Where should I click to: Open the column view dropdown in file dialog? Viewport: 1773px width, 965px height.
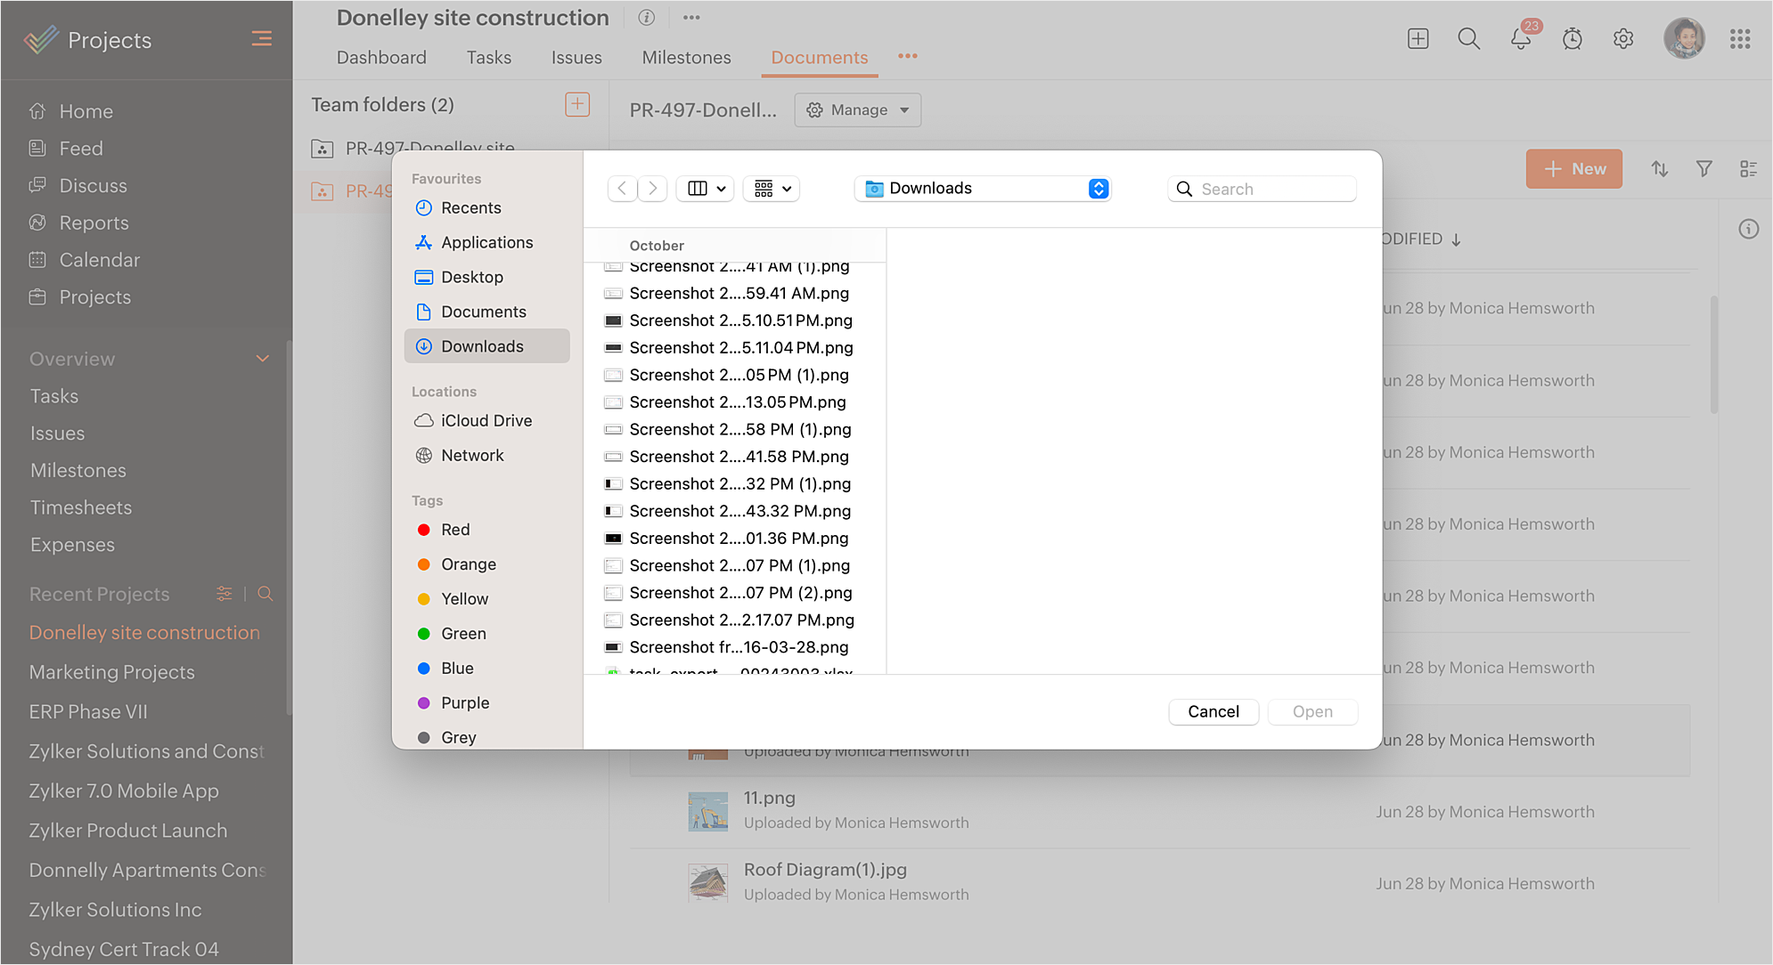707,189
